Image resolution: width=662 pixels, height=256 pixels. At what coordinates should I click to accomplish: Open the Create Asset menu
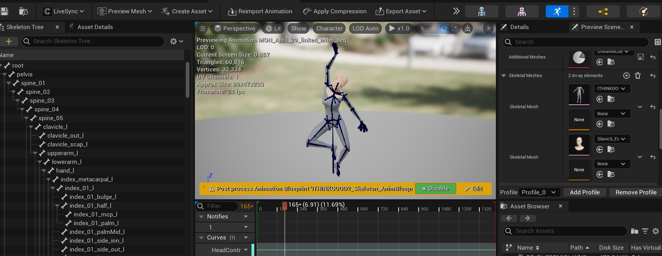187,11
